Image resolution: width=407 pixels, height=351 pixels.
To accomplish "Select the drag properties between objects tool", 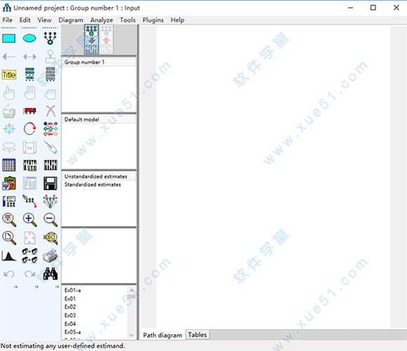I will click(x=30, y=201).
